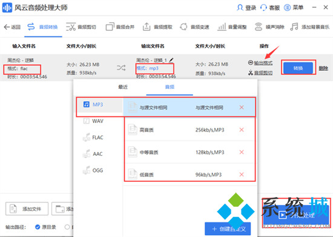This screenshot has width=333, height=237.
Task: Click the pencil icon to rename output file
Action: [171, 60]
